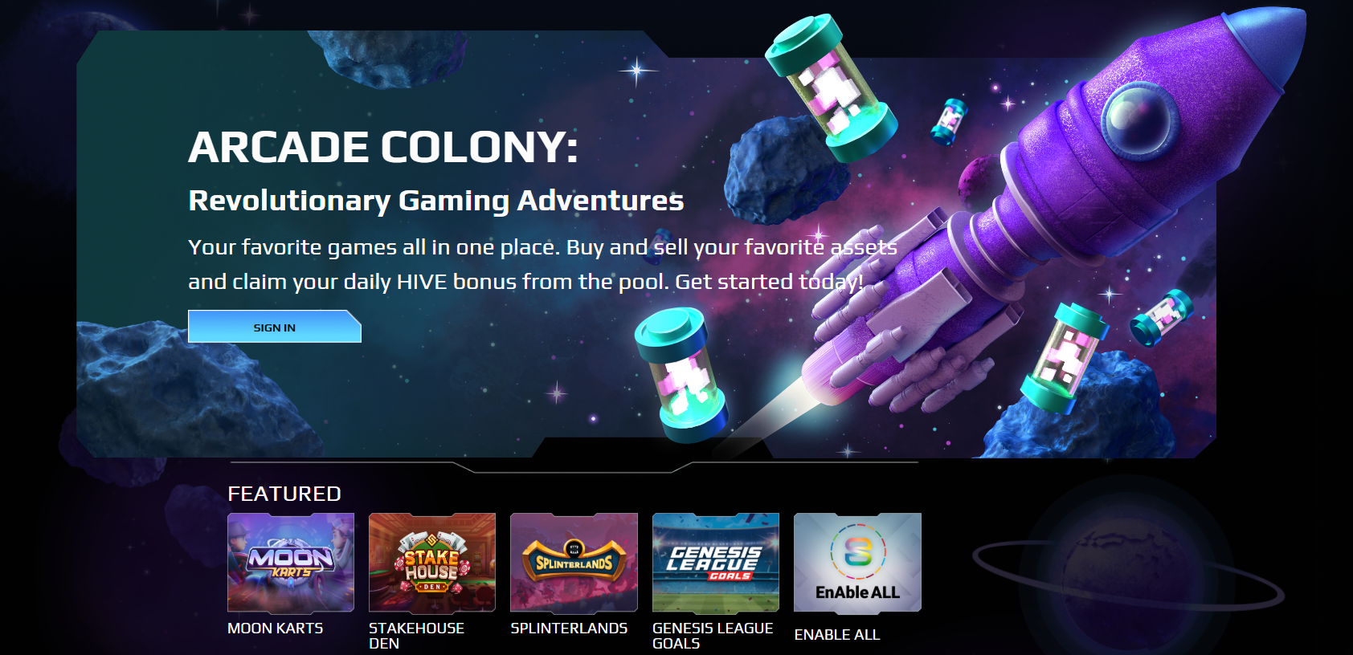Click the ARCADE COLONY headline

[x=383, y=148]
